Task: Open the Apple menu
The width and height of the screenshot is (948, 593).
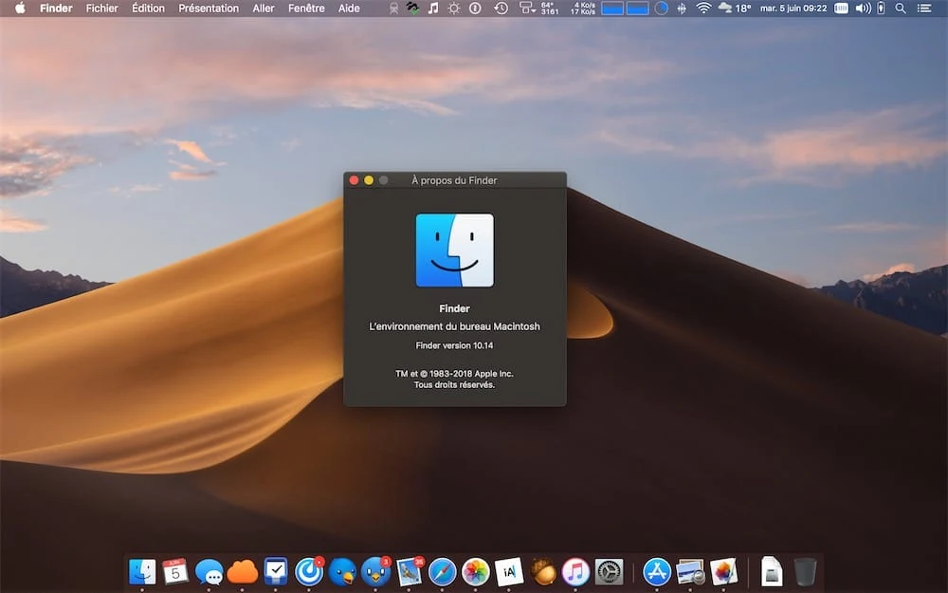Action: (x=20, y=8)
